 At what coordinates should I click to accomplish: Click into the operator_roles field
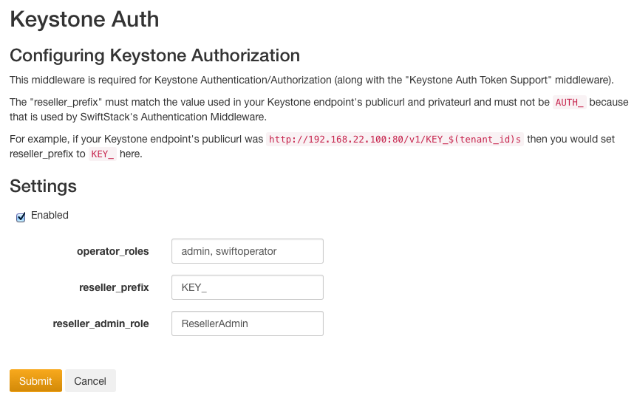click(x=248, y=251)
